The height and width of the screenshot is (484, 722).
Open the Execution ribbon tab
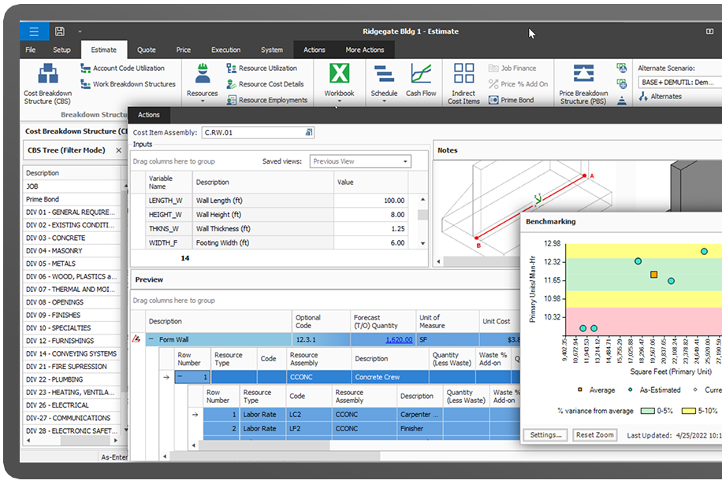click(225, 50)
